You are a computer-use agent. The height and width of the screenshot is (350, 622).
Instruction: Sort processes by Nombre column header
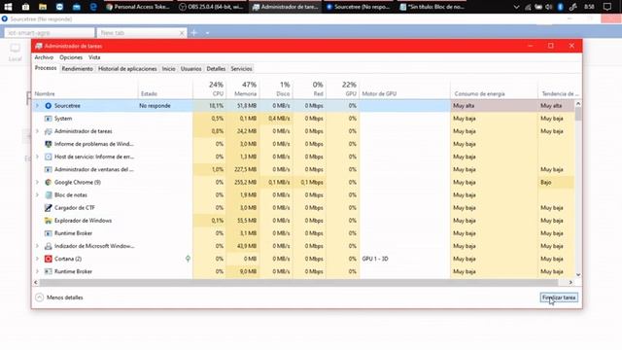[x=86, y=88]
